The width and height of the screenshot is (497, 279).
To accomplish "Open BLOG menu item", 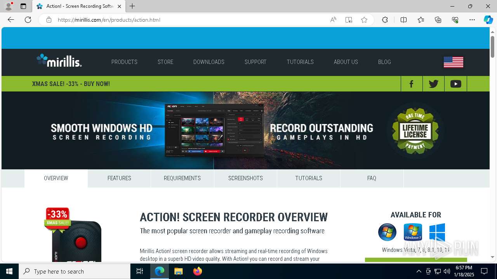I will coord(384,62).
